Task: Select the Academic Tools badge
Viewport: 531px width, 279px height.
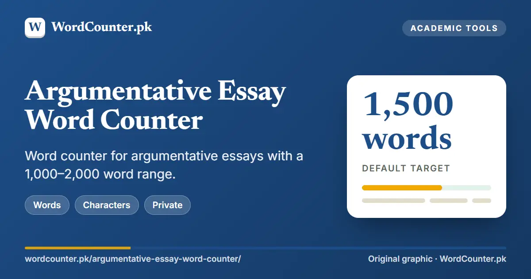Action: coord(454,28)
